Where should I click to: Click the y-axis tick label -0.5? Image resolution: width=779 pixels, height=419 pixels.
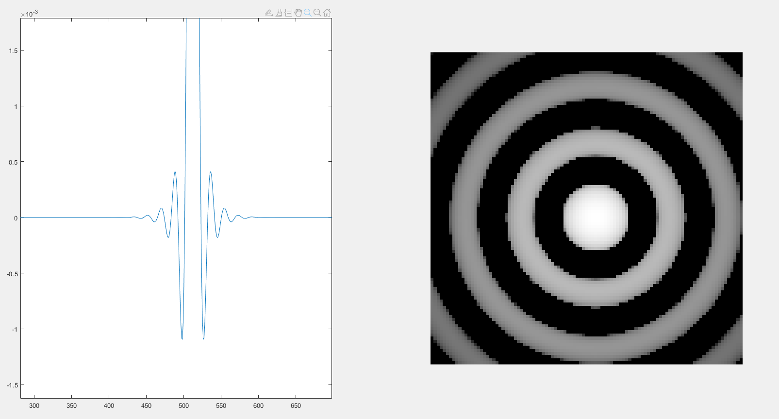pos(13,274)
